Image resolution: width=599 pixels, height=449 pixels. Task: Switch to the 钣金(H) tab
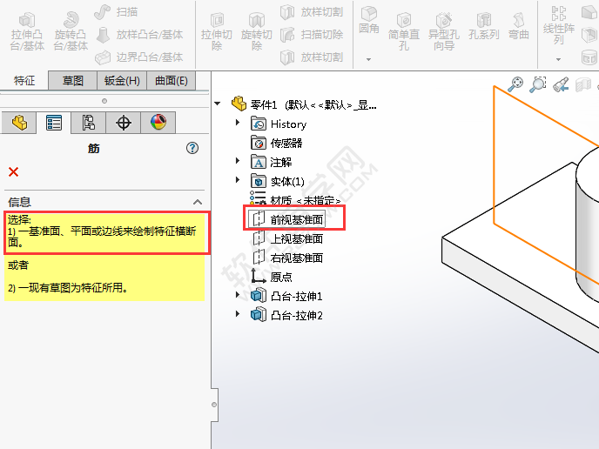coord(122,81)
